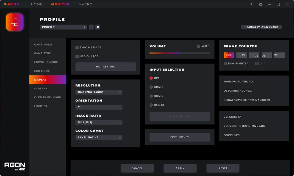Viewport: 294px width, 176px height.
Task: Expand the Resolution dropdown
Action: pos(99,92)
